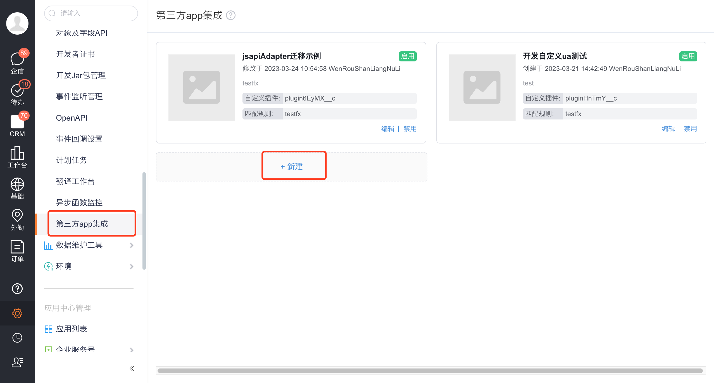
Task: Open 事件回调设置 menu item
Action: click(x=79, y=139)
